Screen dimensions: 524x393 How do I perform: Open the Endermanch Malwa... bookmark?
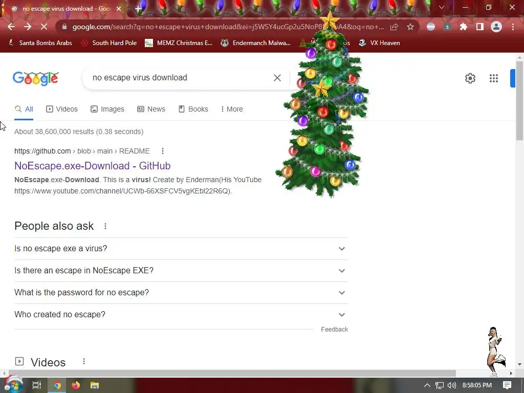click(256, 43)
